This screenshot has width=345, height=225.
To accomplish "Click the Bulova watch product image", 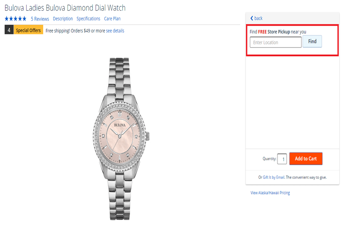I will coord(121,136).
